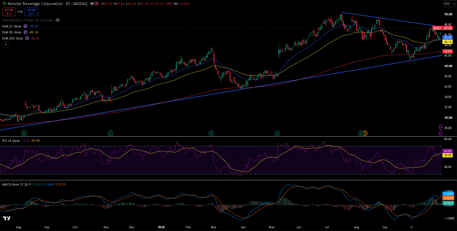Select the RSI 14 close legend
The height and width of the screenshot is (231, 457).
click(11, 141)
